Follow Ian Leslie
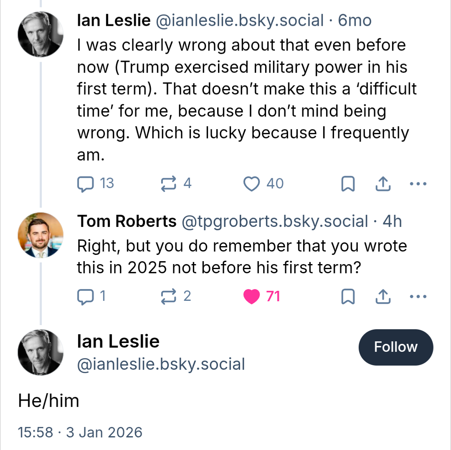This screenshot has height=450, width=451. (x=395, y=347)
